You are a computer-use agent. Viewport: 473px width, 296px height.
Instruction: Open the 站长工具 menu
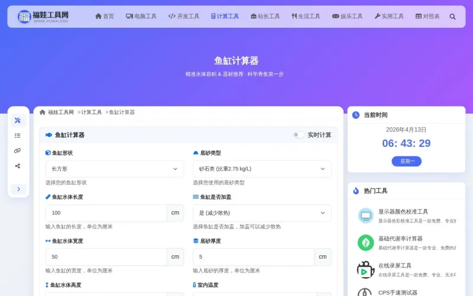click(x=265, y=17)
